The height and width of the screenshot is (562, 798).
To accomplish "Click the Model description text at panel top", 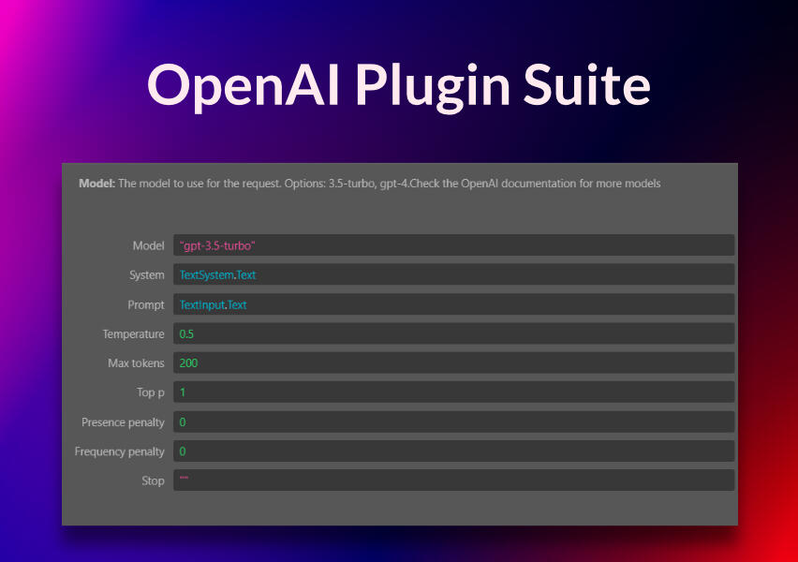I will [x=369, y=184].
